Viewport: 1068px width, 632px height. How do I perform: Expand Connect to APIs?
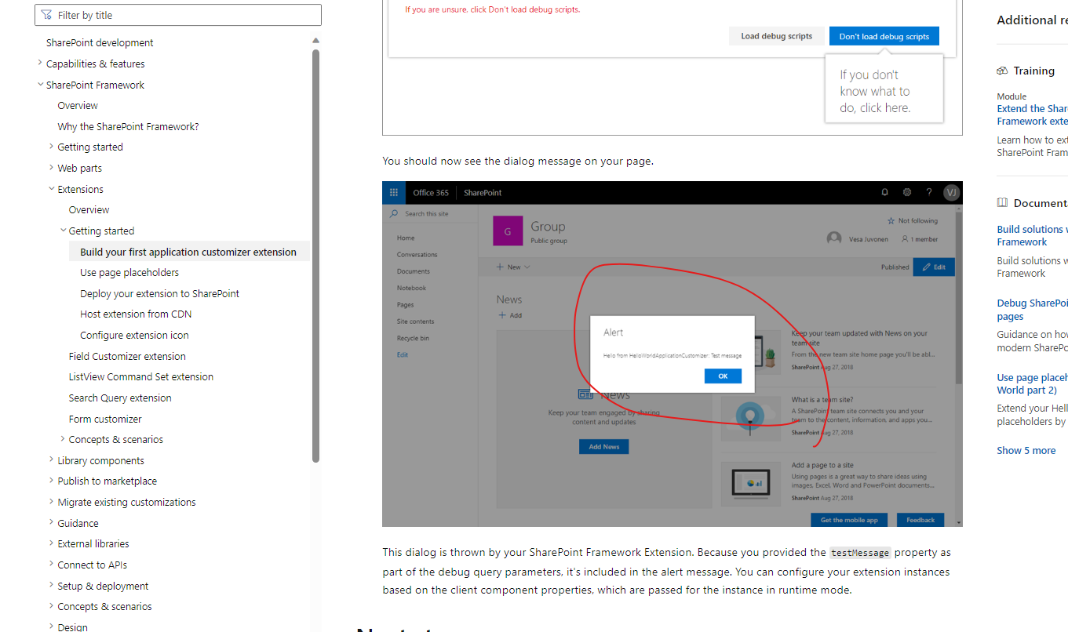click(x=52, y=565)
